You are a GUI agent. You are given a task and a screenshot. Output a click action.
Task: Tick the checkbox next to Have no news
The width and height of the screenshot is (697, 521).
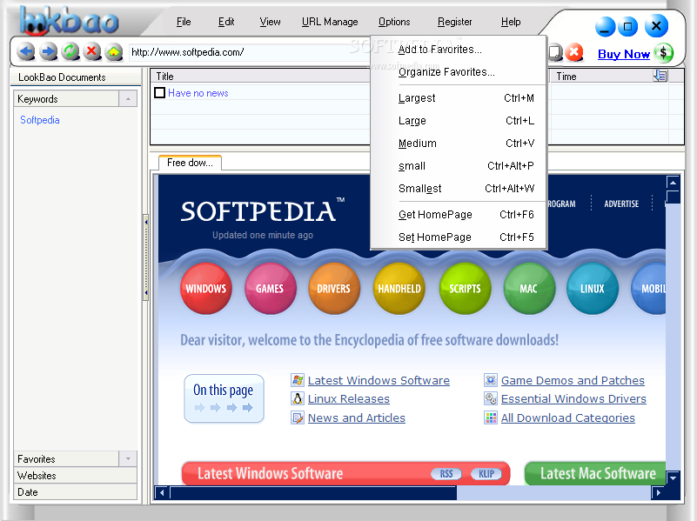[x=159, y=93]
